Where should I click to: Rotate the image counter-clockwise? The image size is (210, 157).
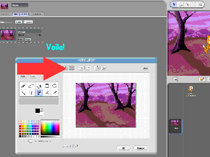(x=81, y=68)
